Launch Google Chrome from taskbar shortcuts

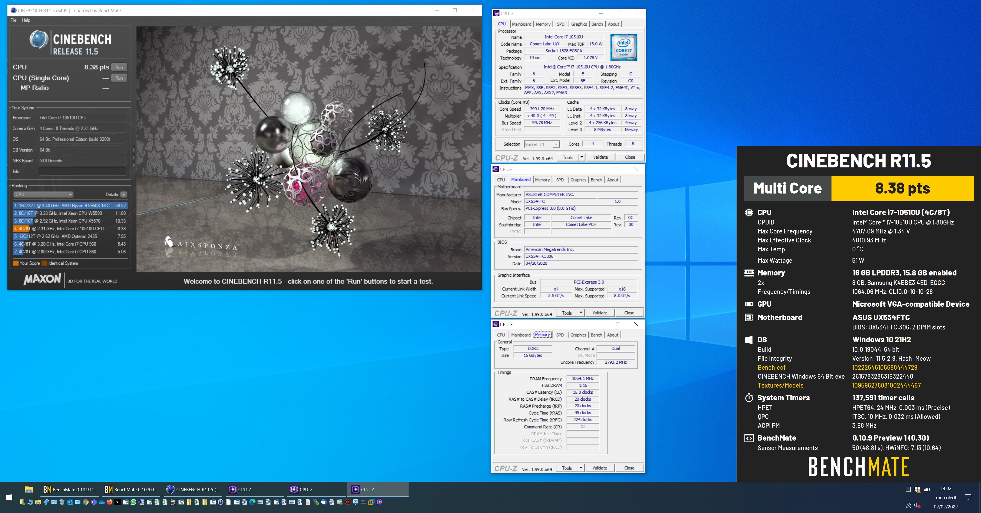tap(86, 502)
